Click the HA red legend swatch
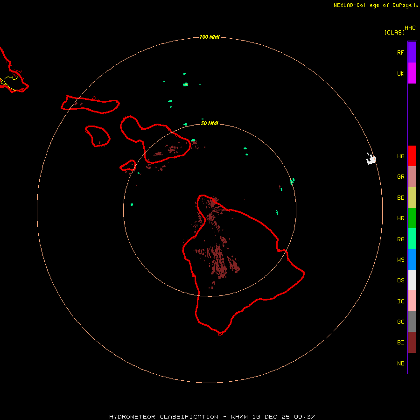The height and width of the screenshot is (420, 420). tap(412, 156)
